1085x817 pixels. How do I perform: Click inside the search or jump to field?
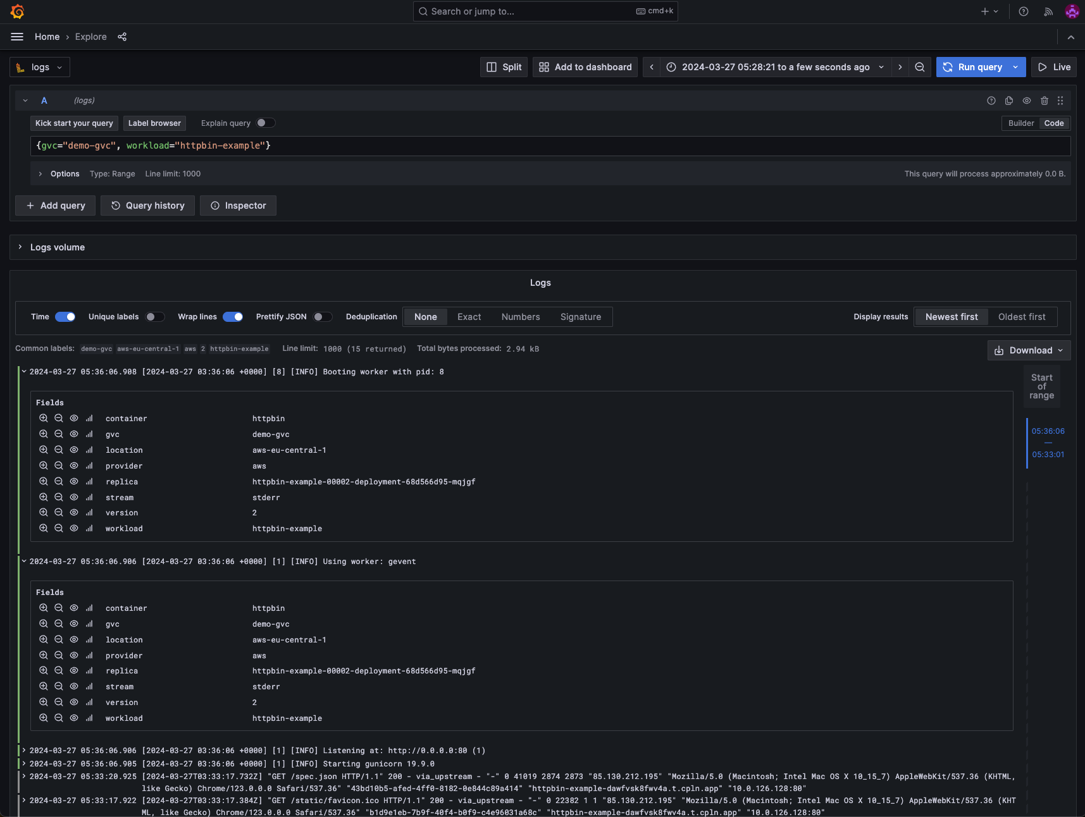544,11
